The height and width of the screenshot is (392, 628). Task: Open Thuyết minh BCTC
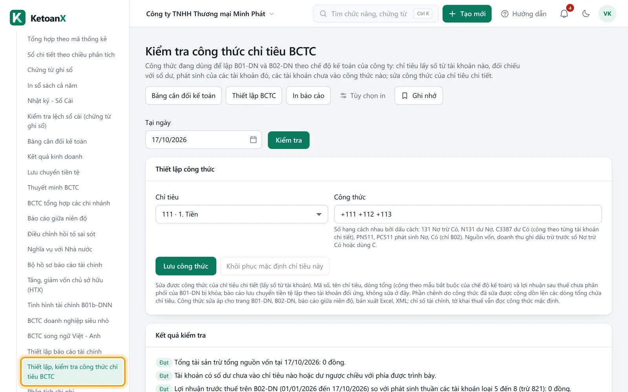click(x=53, y=187)
